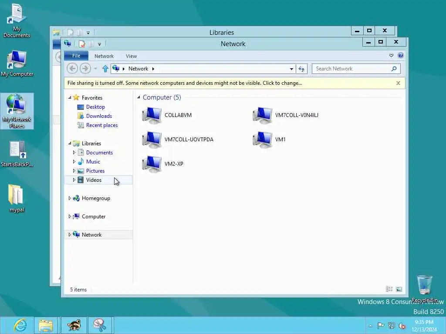Screen dimensions: 446x334
Task: Select the VM2-XP computer icon
Action: tap(152, 164)
